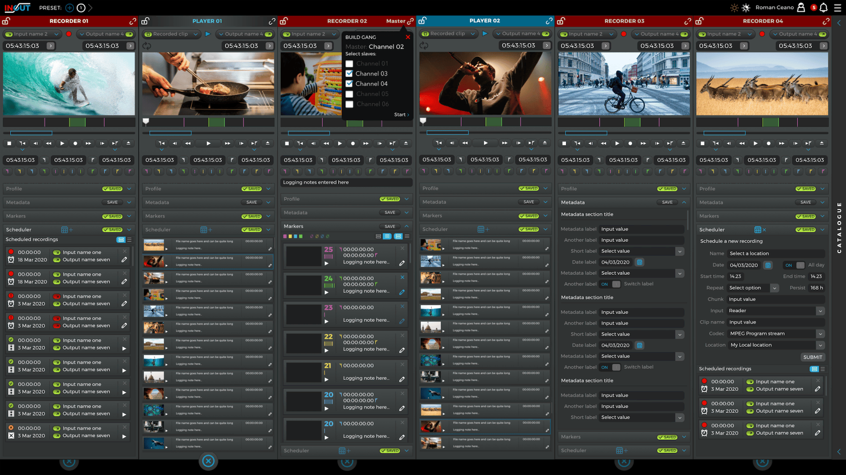This screenshot has width=846, height=475.
Task: Expand Recorder 03 panel with arrows icon
Action: coord(687,21)
